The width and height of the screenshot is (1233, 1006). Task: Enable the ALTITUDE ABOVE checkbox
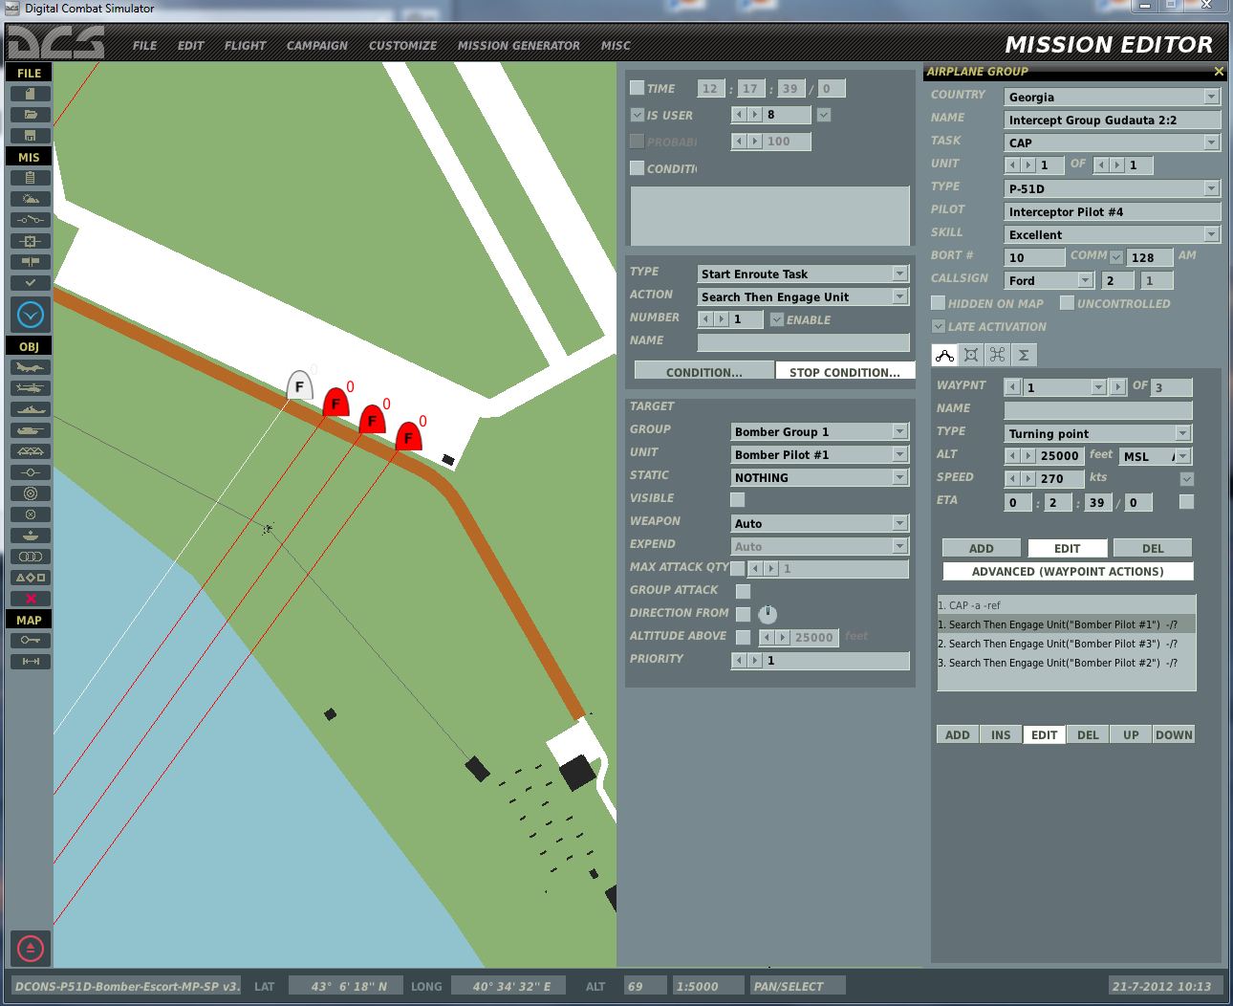coord(743,637)
